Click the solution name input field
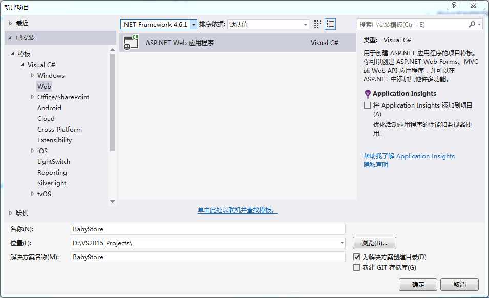Screen dimensions: 489x298 tap(208, 257)
